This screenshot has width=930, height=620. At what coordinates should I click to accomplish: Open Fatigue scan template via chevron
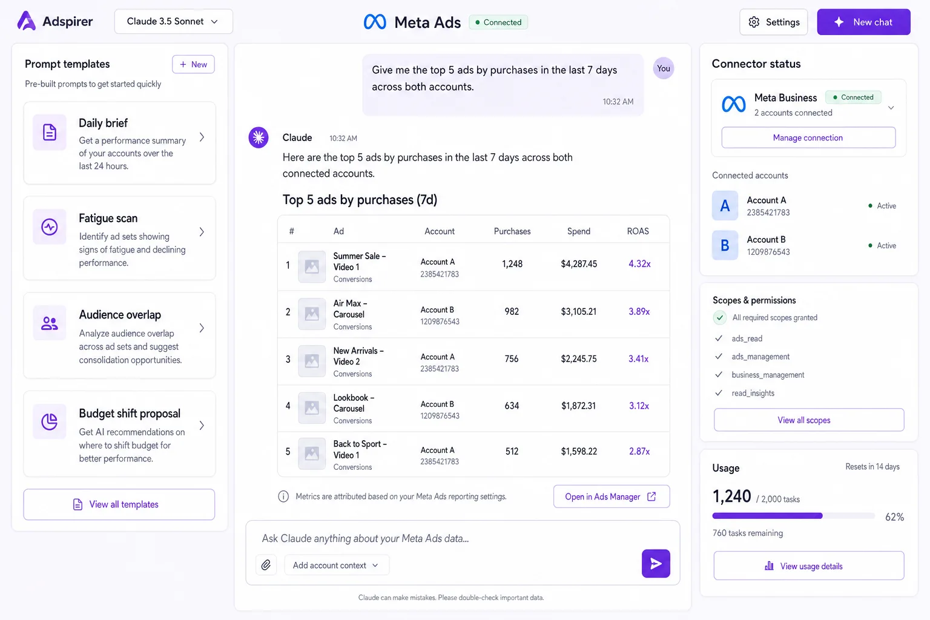point(202,232)
